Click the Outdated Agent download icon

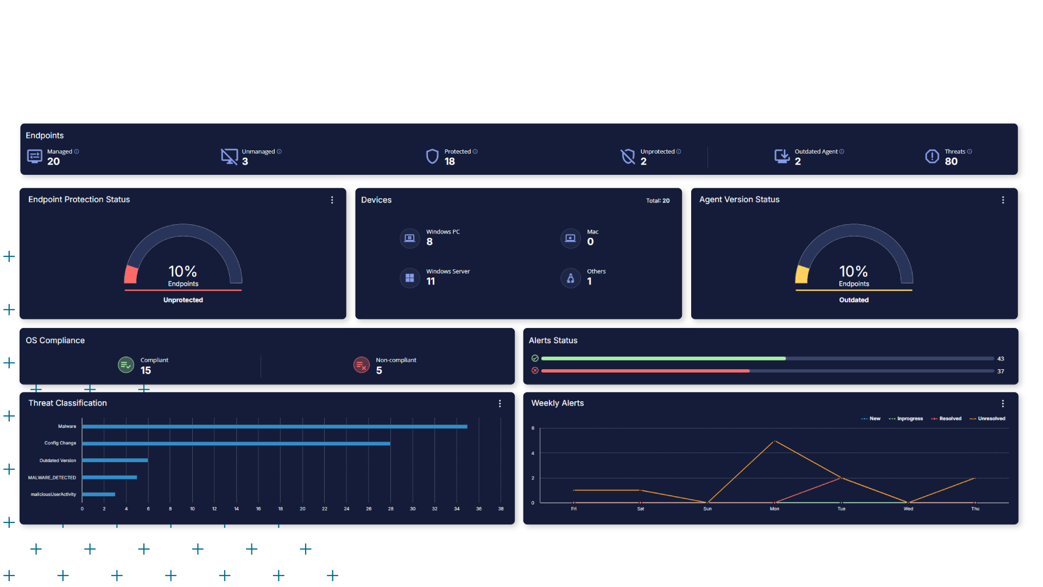782,156
